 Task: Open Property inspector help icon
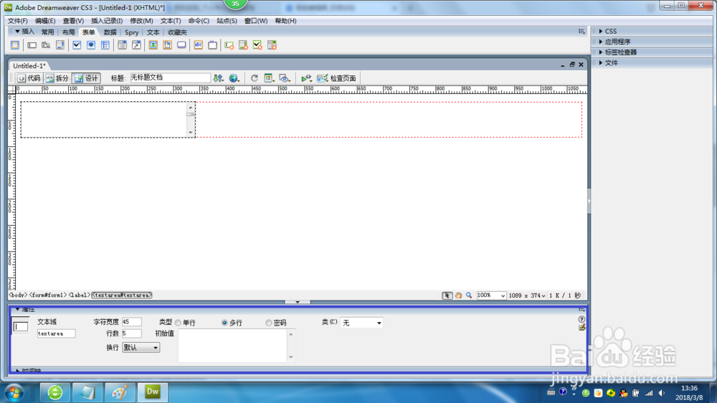click(x=581, y=319)
